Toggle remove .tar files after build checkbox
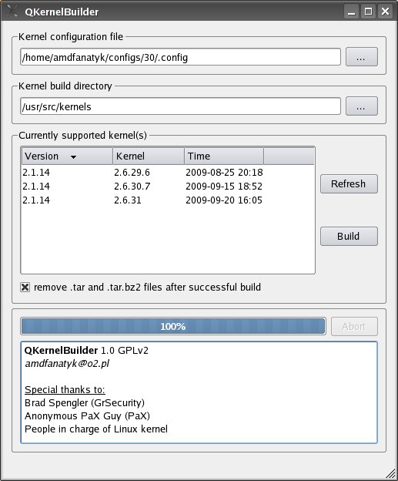Viewport: 398px width, 481px height. click(25, 288)
